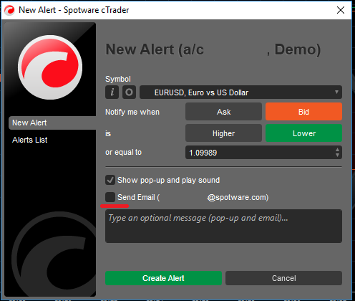Select the New Alert sidebar tab
Screen dimensions: 355x301
coord(52,123)
